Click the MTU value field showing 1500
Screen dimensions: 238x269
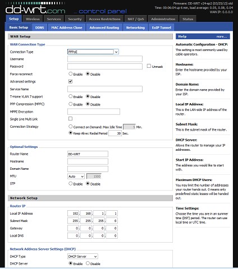(94, 176)
